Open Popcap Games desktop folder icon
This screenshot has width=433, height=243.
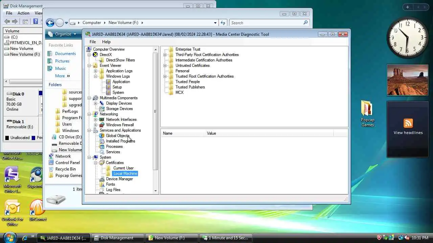pyautogui.click(x=367, y=113)
